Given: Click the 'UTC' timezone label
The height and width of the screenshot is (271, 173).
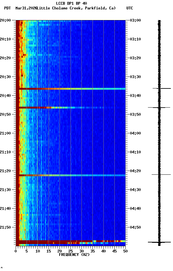Looking at the screenshot, I should (x=130, y=8).
